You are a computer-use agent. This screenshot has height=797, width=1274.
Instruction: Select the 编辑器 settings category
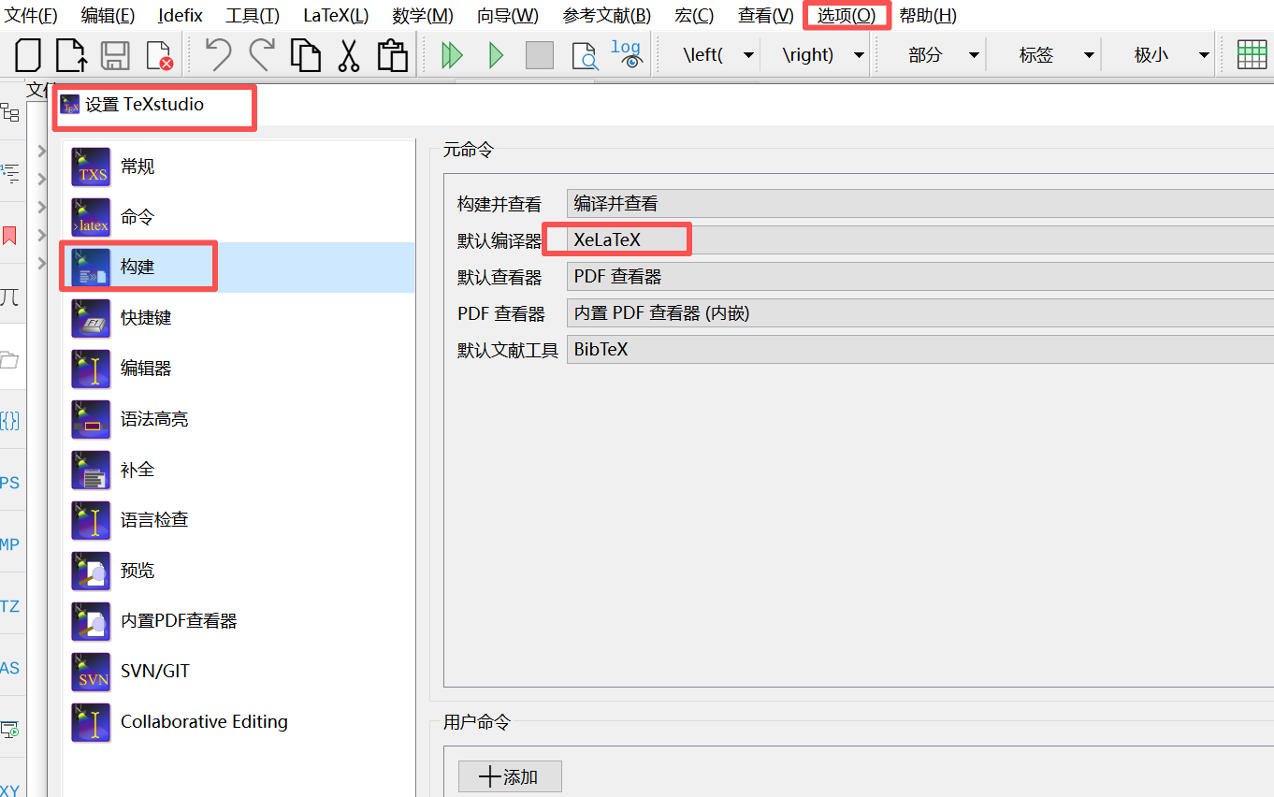point(239,369)
